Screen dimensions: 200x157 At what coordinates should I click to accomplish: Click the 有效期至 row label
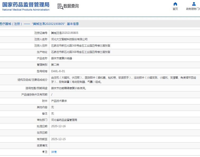pos(42,139)
